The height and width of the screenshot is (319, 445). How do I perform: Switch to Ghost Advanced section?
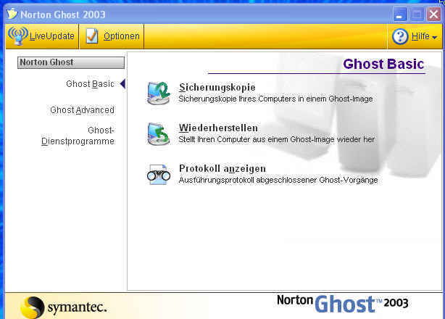(83, 110)
